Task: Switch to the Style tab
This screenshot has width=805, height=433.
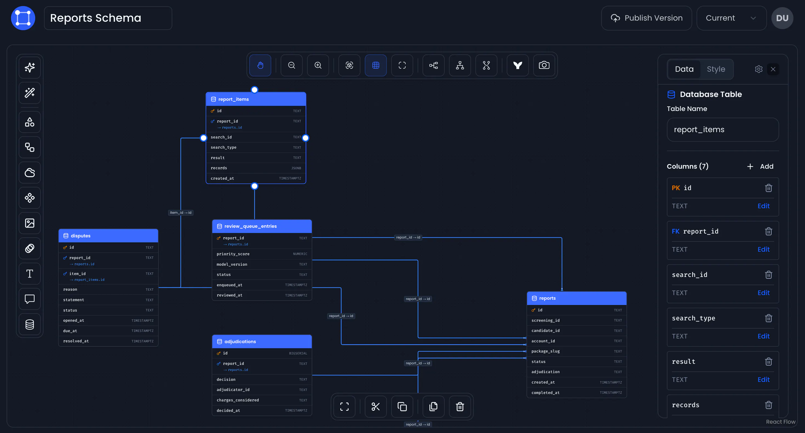Action: [x=716, y=69]
